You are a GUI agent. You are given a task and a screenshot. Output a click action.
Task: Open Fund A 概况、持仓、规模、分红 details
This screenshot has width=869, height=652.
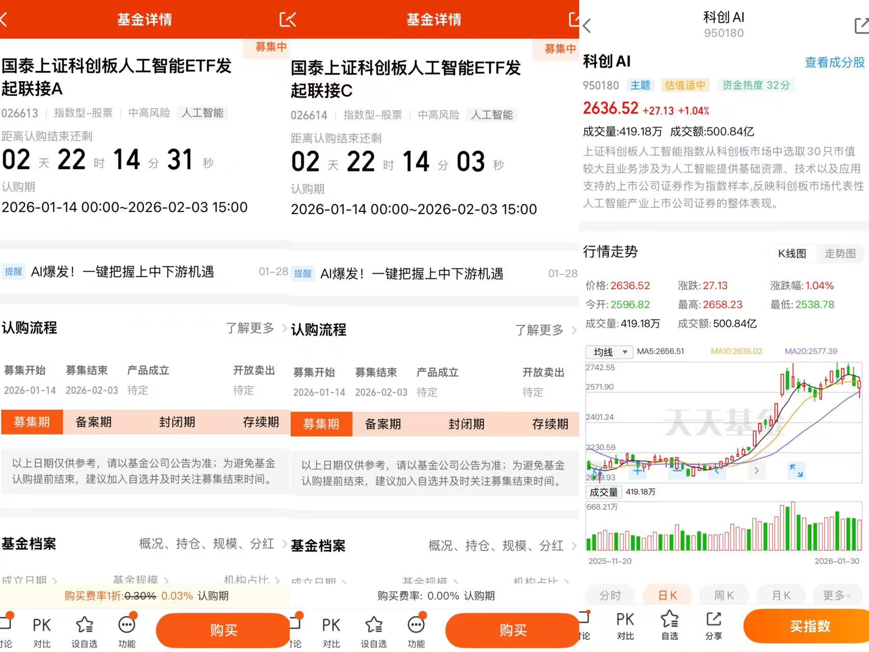(213, 544)
